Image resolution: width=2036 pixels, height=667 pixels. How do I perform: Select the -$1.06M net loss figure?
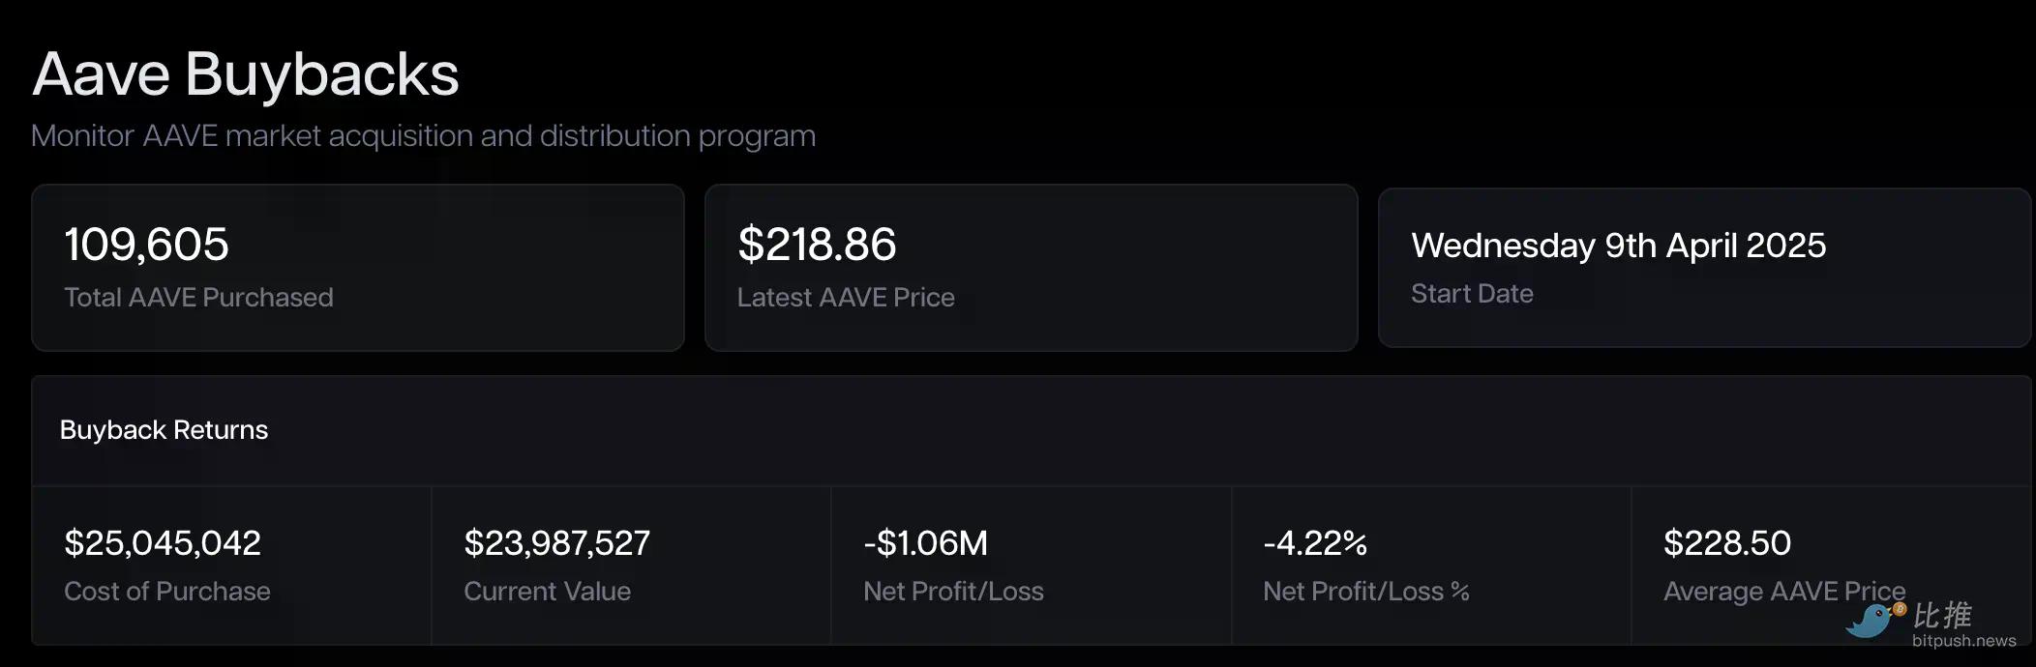click(925, 543)
